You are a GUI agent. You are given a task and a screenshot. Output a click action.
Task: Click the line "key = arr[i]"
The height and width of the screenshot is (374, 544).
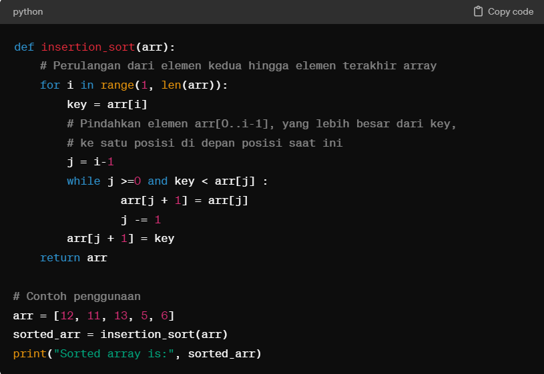[x=107, y=104]
